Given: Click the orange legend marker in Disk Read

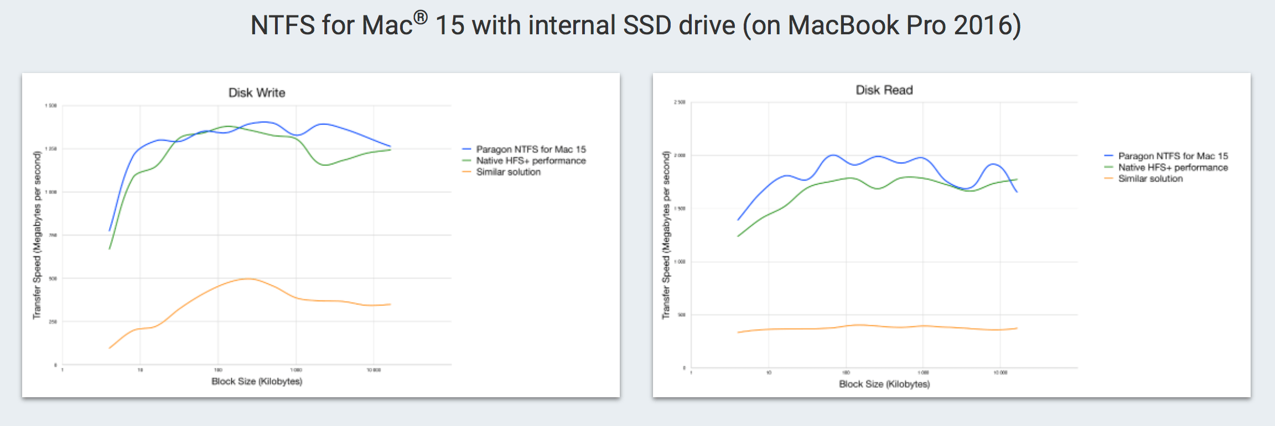Looking at the screenshot, I should (x=1108, y=179).
